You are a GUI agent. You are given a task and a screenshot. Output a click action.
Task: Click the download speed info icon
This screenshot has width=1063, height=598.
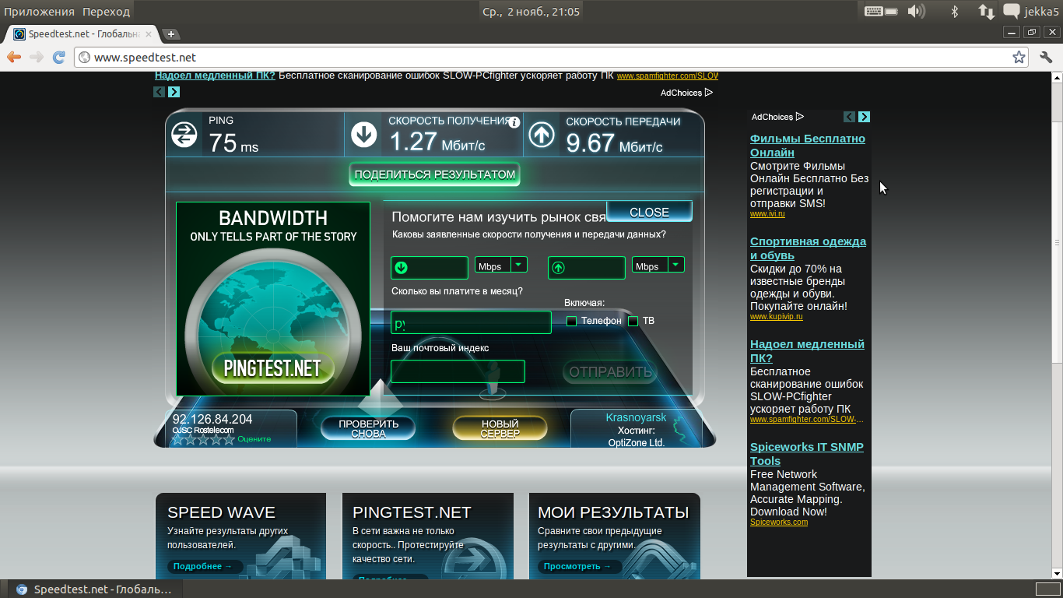514,122
